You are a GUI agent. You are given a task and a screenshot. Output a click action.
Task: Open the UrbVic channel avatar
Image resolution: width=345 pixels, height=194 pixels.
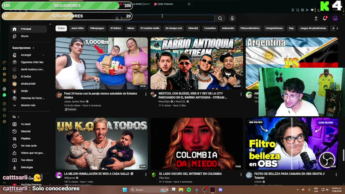[249, 175]
